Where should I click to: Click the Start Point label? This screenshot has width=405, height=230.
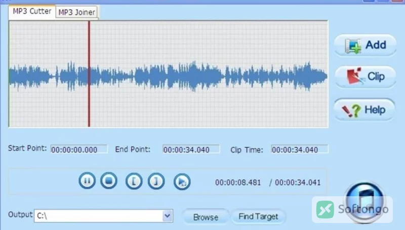[x=27, y=148]
